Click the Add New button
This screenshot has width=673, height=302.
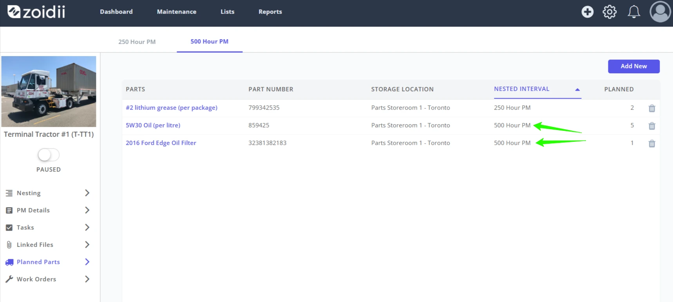[634, 66]
